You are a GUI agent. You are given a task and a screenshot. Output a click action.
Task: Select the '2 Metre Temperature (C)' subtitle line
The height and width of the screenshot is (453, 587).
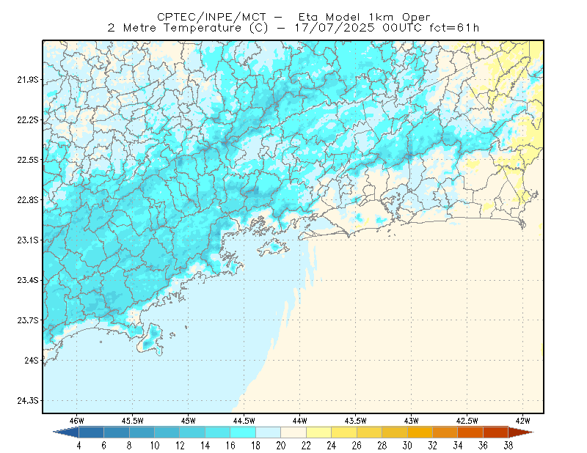click(293, 28)
